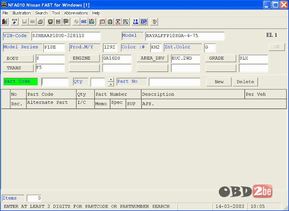Open the Search menu
The width and height of the screenshot is (289, 211).
pos(41,13)
